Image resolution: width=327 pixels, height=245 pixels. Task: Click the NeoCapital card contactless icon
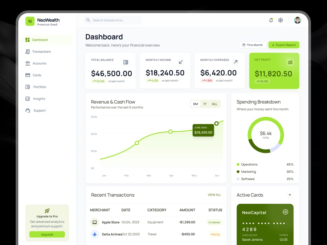(285, 212)
